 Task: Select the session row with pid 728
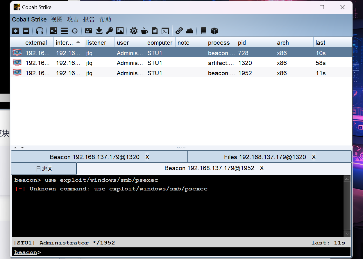click(181, 53)
